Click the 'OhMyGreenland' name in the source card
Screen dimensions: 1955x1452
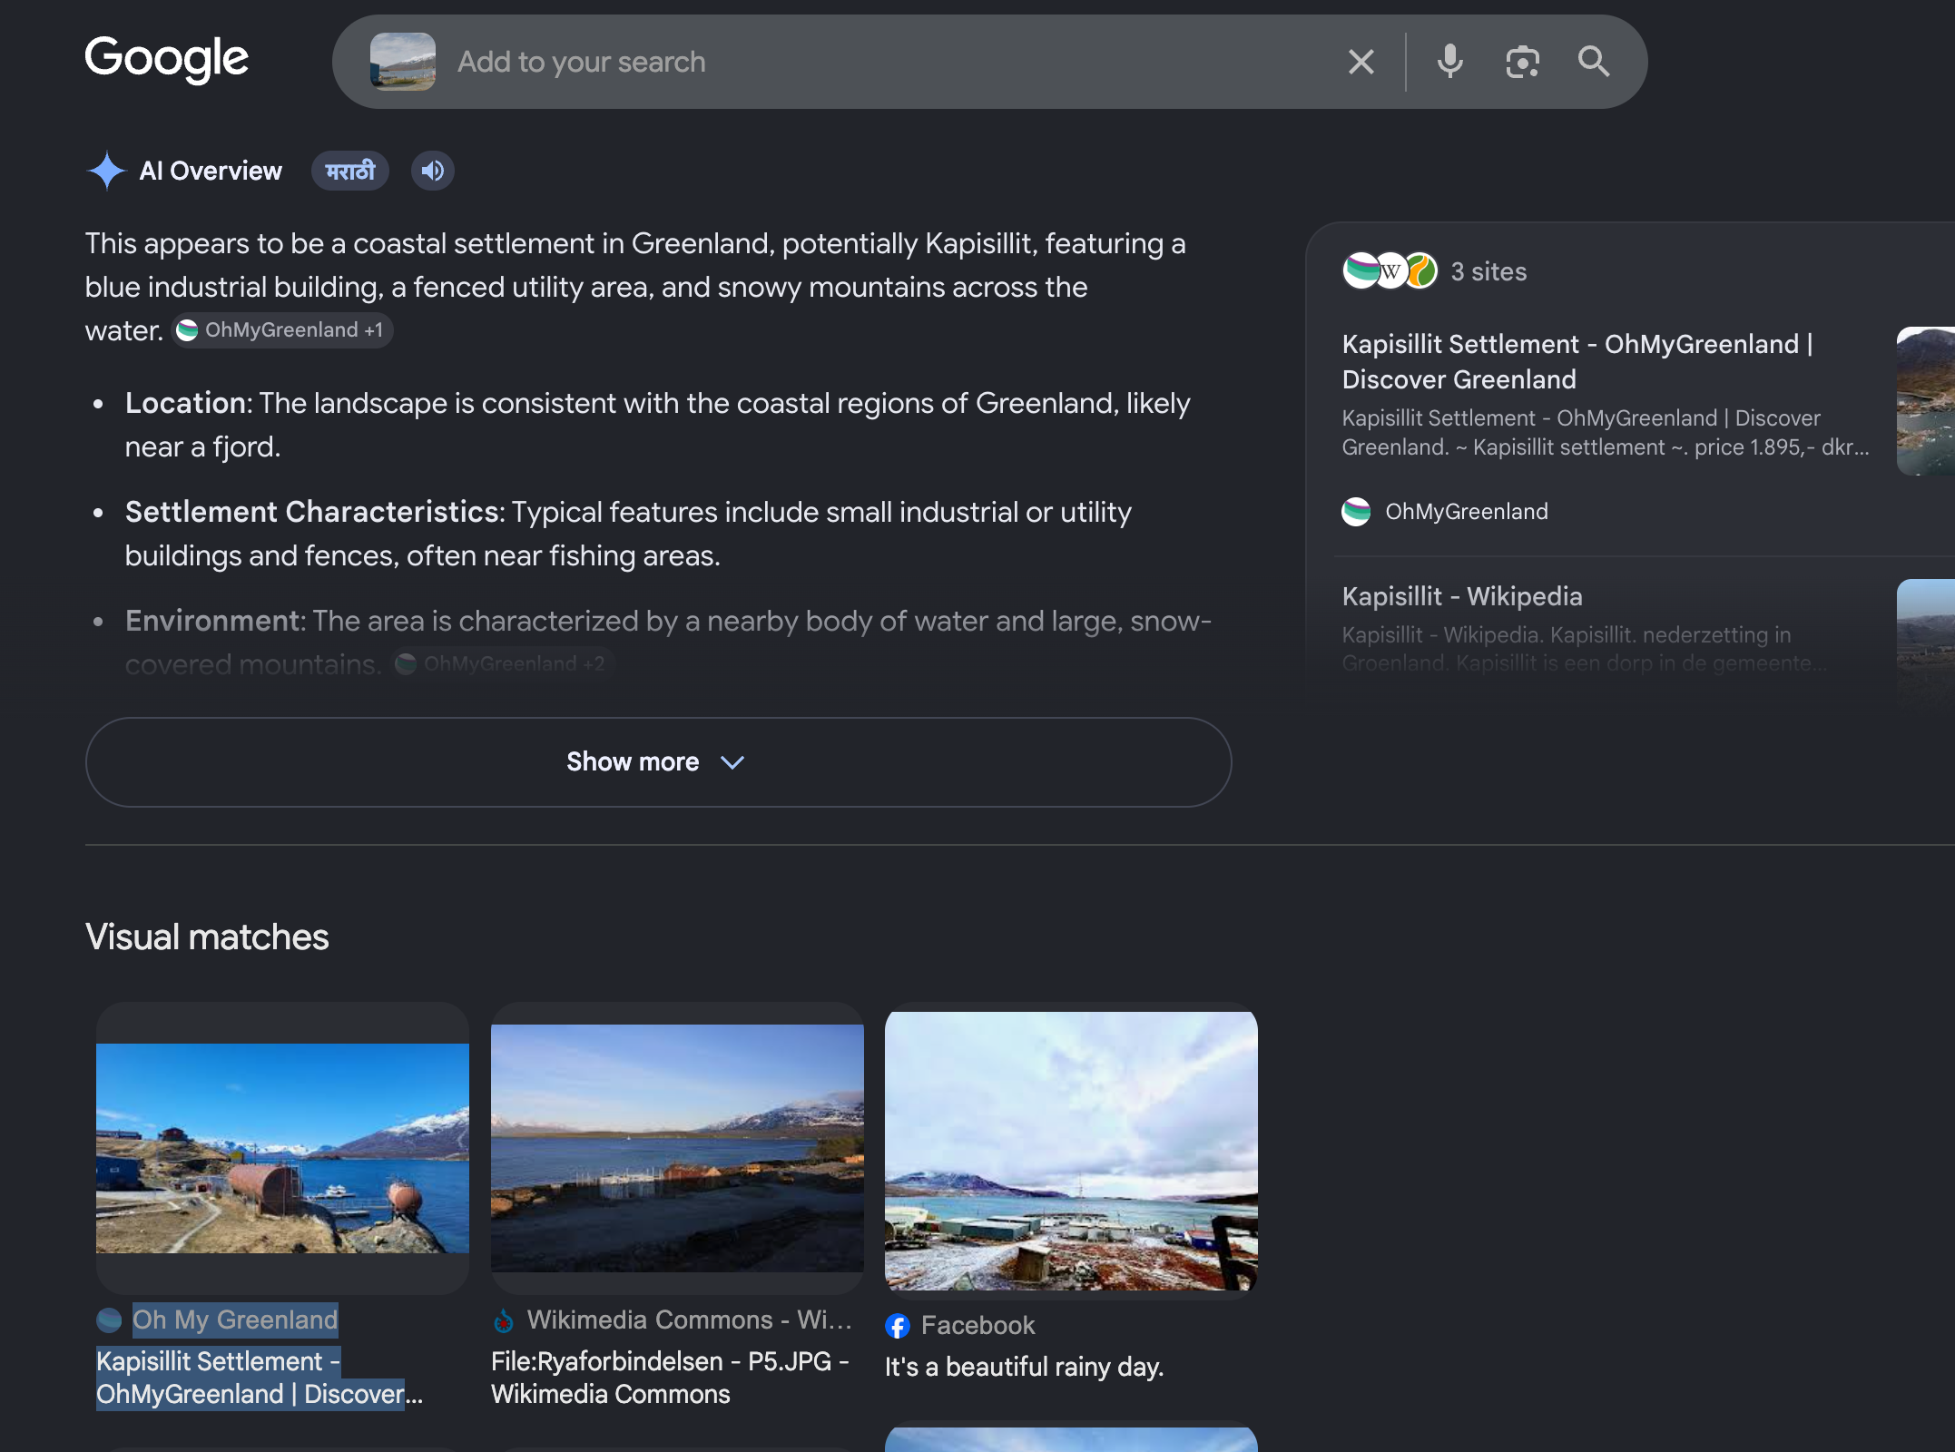click(x=1467, y=512)
